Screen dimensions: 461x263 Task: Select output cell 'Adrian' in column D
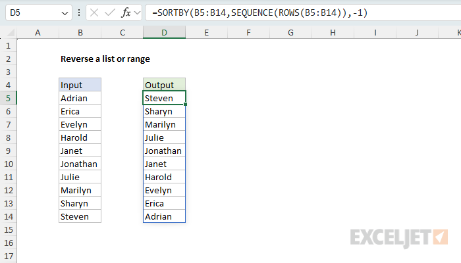pos(165,216)
